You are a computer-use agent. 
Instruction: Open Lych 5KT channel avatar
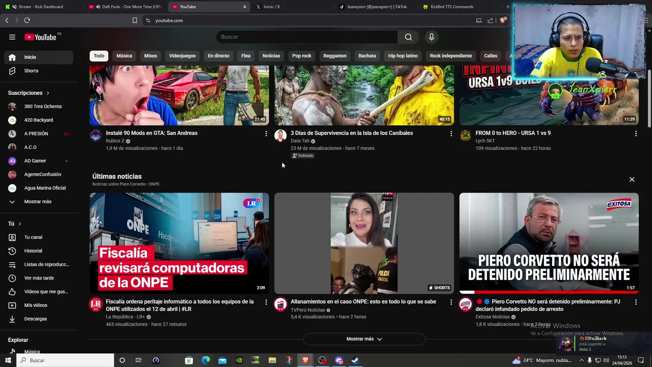pos(466,136)
